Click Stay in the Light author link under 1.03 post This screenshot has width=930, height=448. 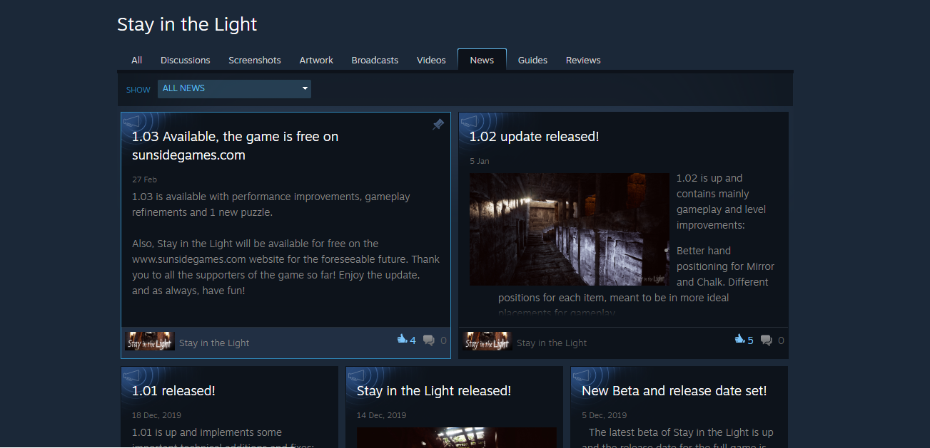(214, 343)
